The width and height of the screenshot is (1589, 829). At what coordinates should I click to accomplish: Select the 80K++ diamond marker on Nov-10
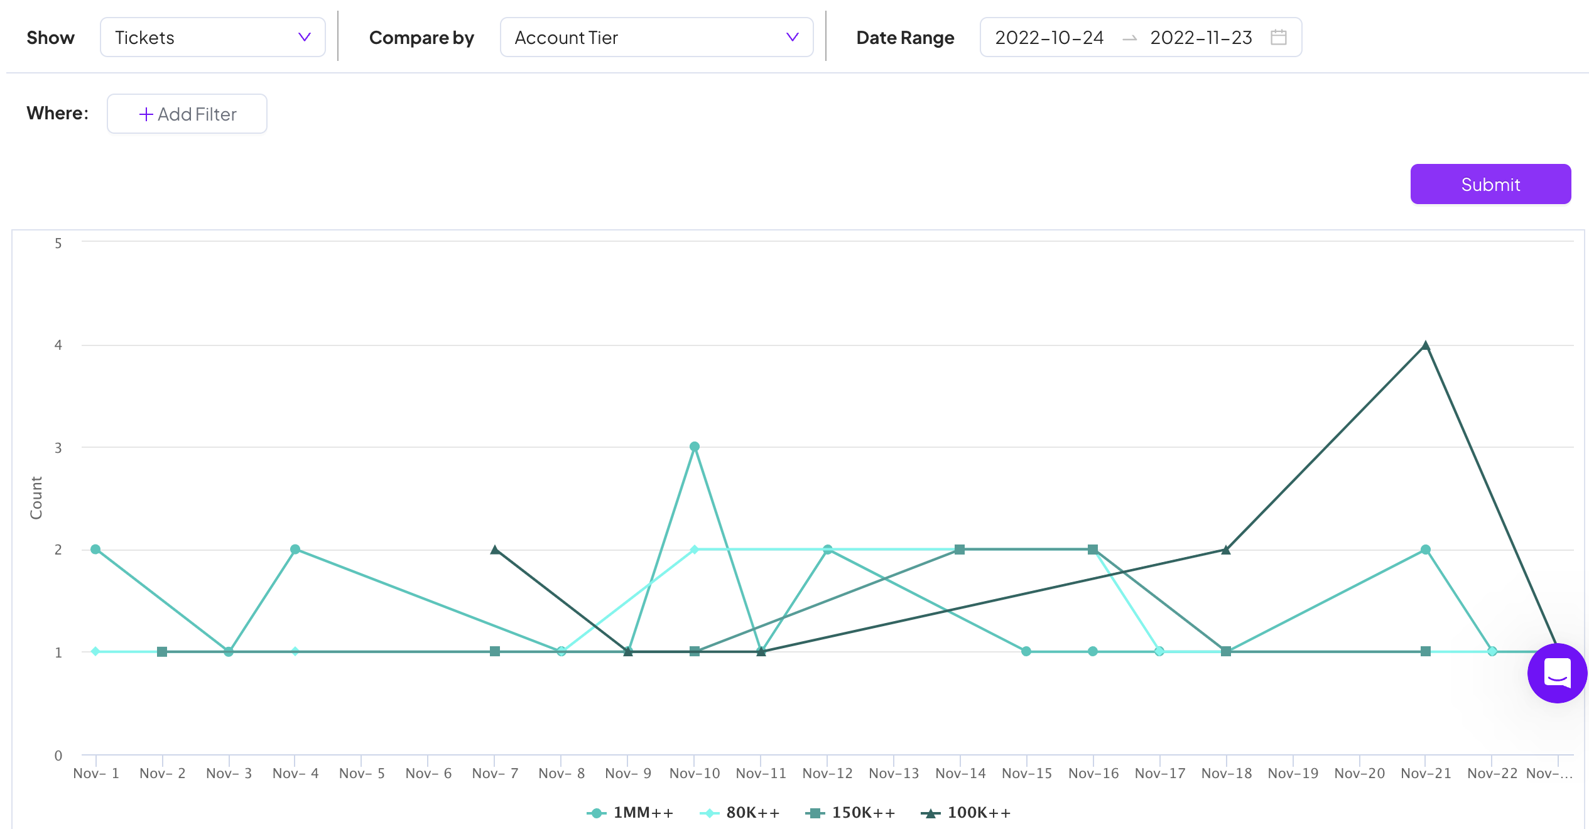[694, 550]
